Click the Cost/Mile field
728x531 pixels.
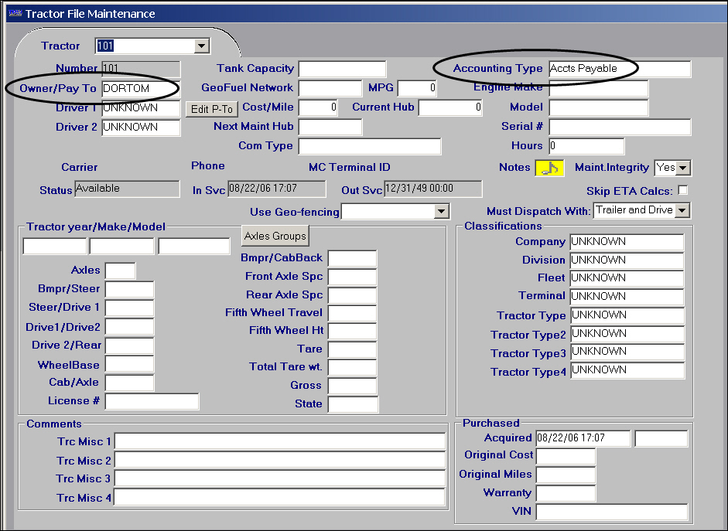click(x=317, y=107)
